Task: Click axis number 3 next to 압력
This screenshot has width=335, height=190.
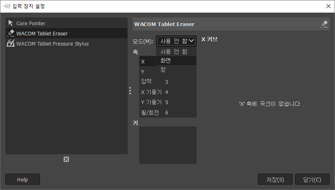Action: coord(166,82)
